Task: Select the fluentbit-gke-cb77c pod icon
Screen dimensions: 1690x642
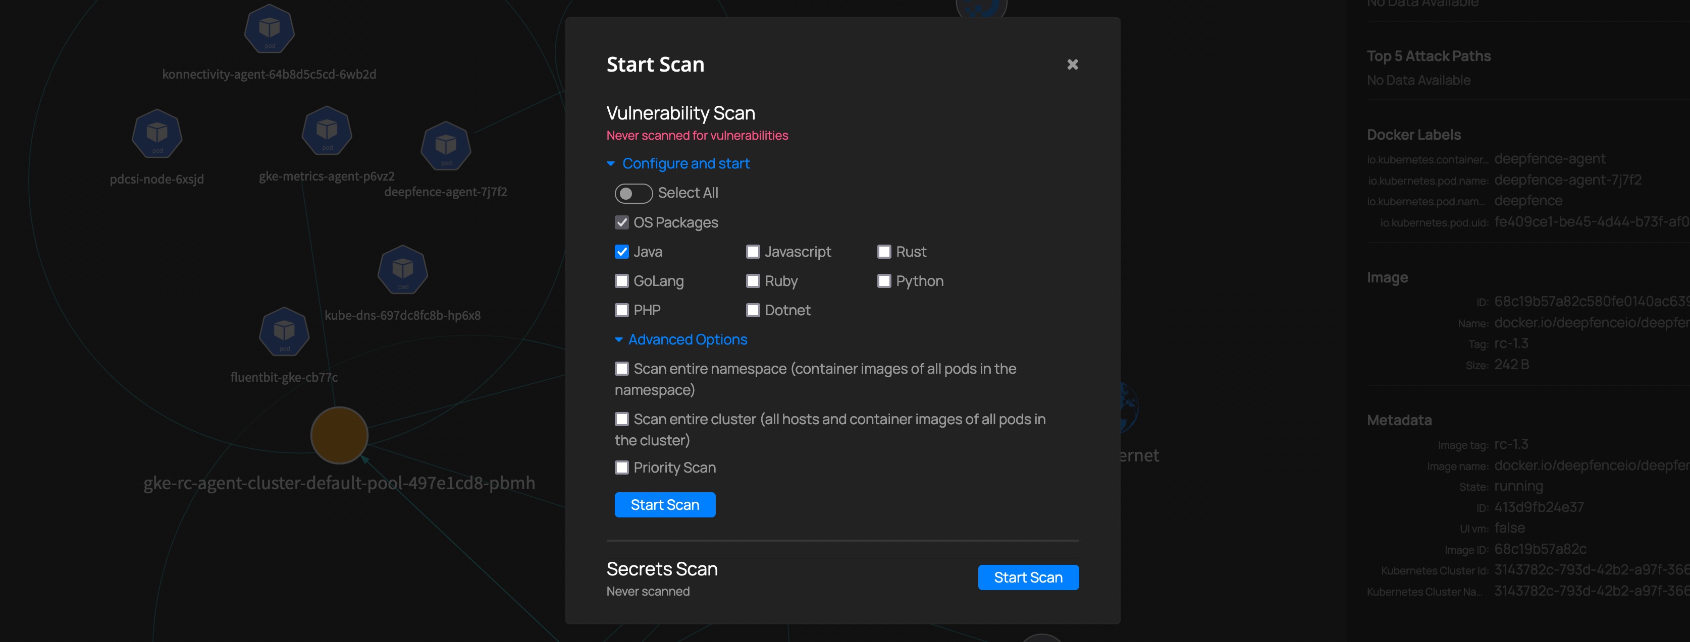Action: 284,332
